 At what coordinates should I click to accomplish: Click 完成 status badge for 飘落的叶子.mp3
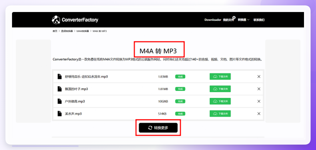coord(180,89)
